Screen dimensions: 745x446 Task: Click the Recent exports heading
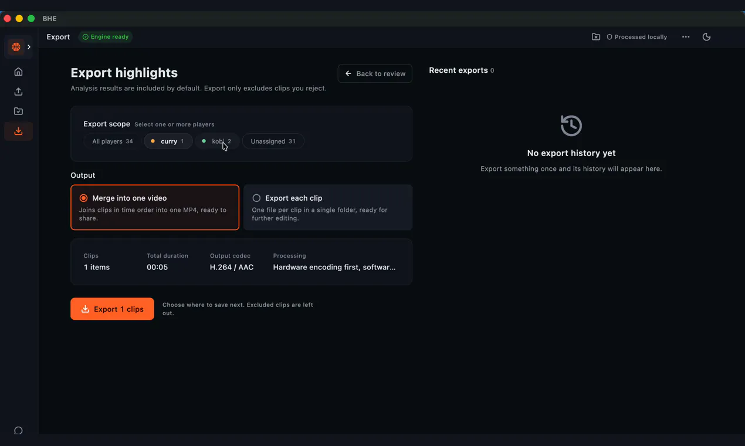[458, 70]
